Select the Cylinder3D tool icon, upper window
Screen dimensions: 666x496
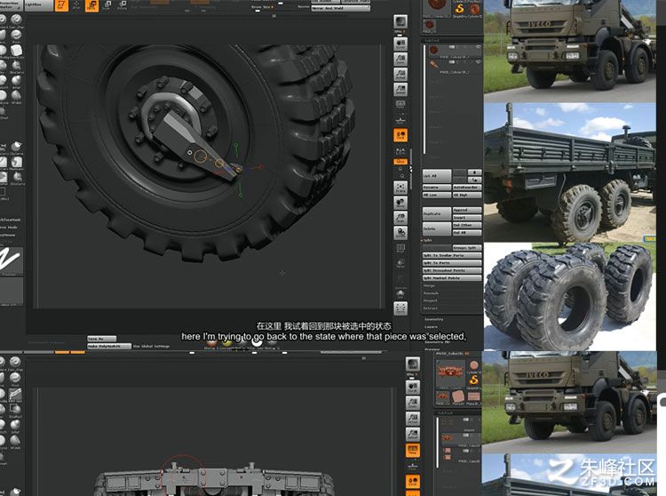pos(474,9)
